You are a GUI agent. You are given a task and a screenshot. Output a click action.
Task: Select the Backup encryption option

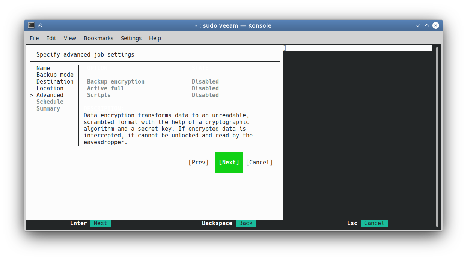coord(116,82)
